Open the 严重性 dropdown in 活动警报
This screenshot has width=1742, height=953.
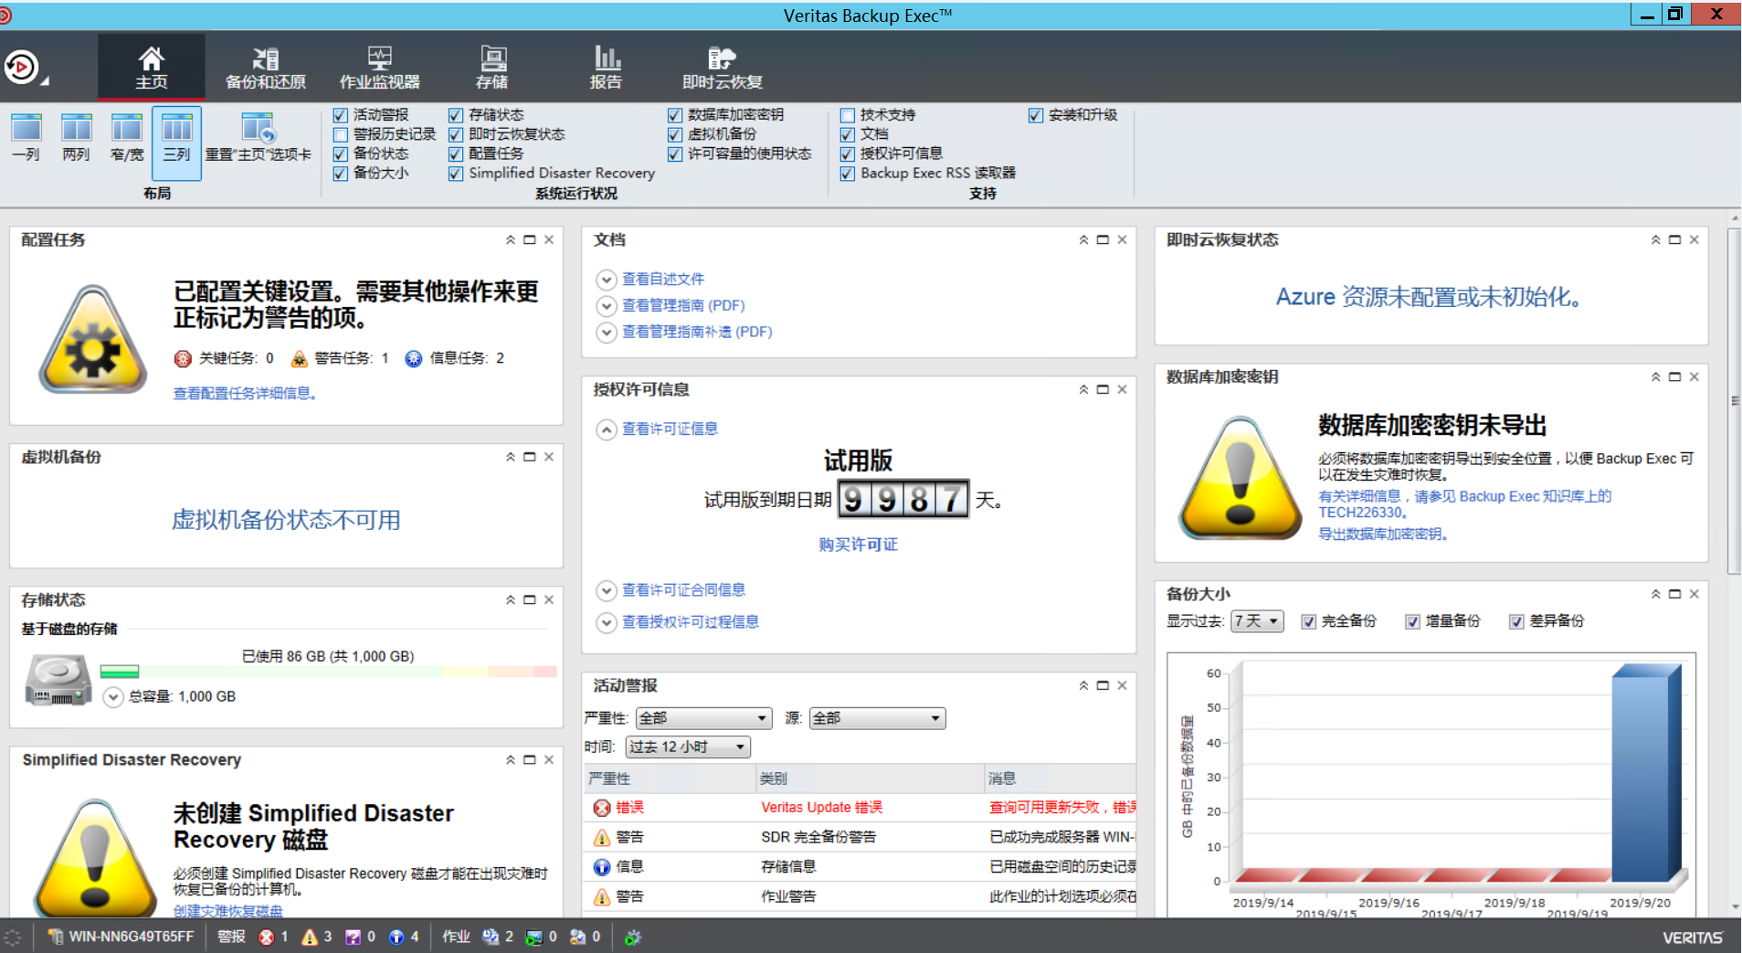(x=703, y=718)
